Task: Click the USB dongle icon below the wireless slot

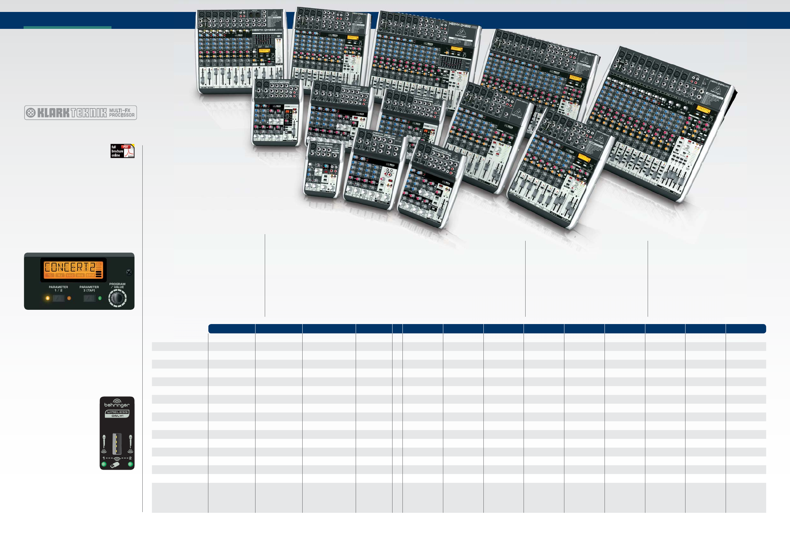Action: [x=115, y=465]
